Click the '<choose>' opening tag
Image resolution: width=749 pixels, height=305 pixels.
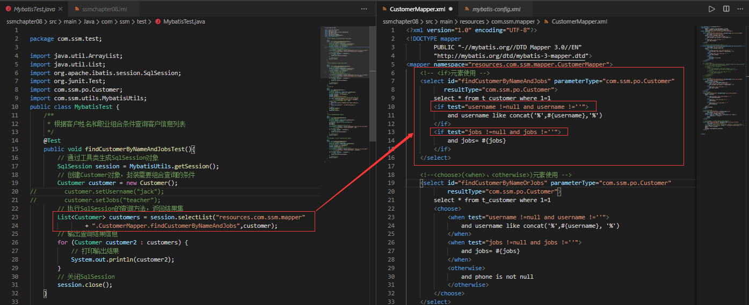coord(448,209)
